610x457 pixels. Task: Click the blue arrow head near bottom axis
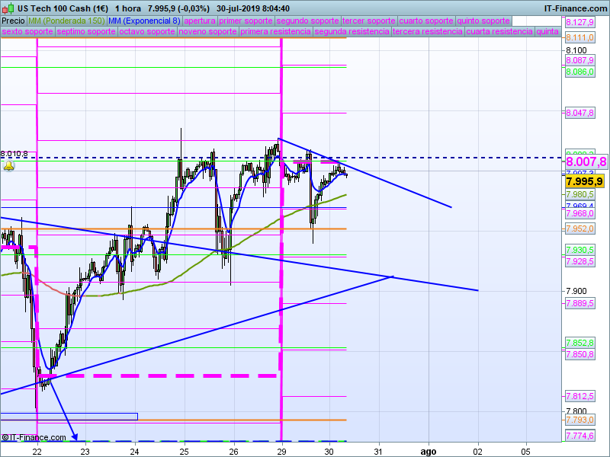pos(75,437)
